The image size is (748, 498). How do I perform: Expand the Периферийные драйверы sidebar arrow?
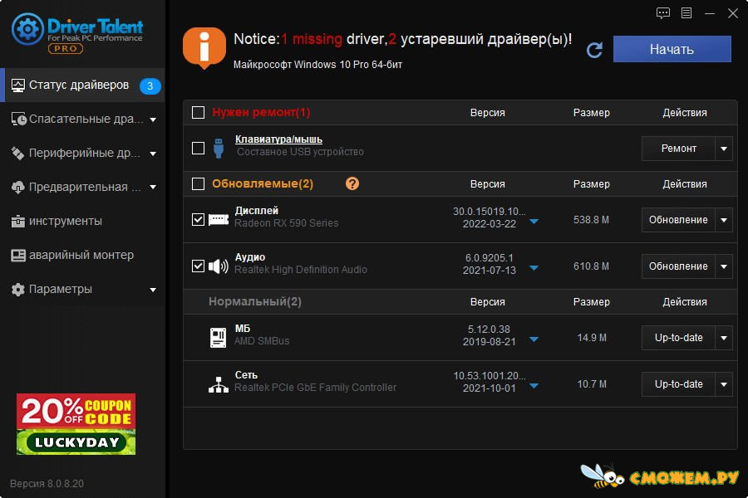(x=153, y=154)
